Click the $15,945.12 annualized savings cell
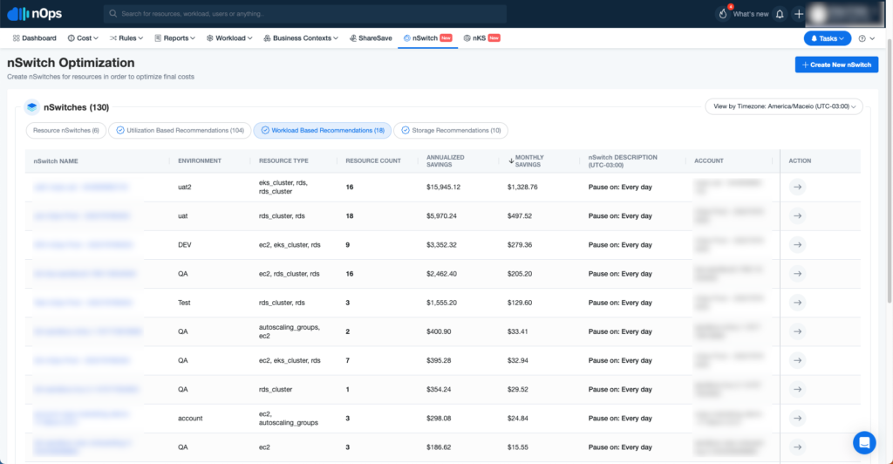The height and width of the screenshot is (464, 893). (443, 187)
